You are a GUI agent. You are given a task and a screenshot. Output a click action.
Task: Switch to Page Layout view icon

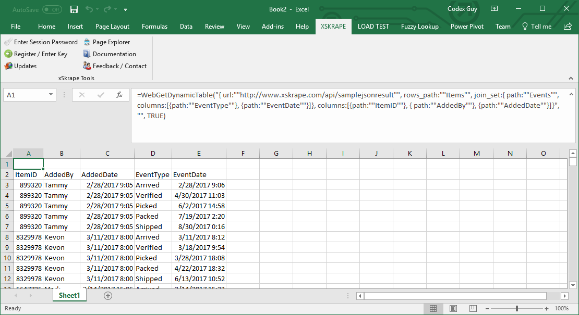pos(453,308)
